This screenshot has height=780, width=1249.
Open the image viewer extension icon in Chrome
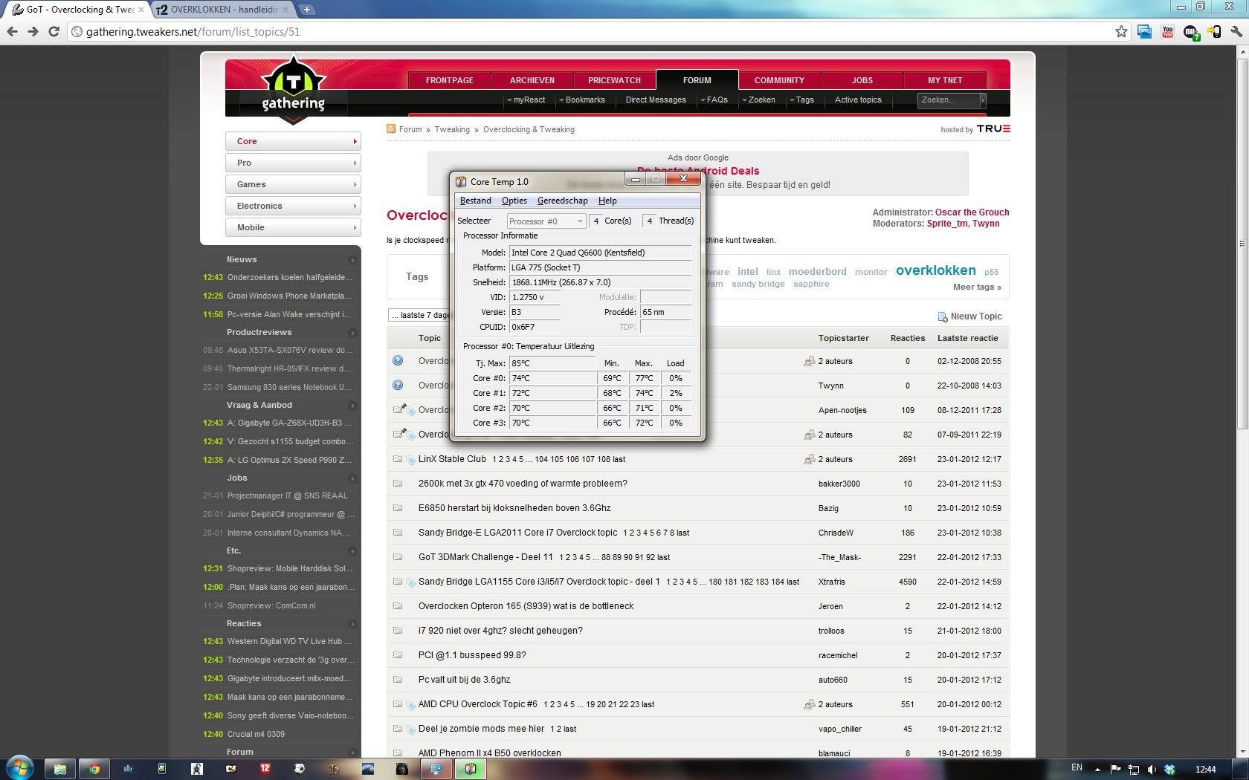1145,32
